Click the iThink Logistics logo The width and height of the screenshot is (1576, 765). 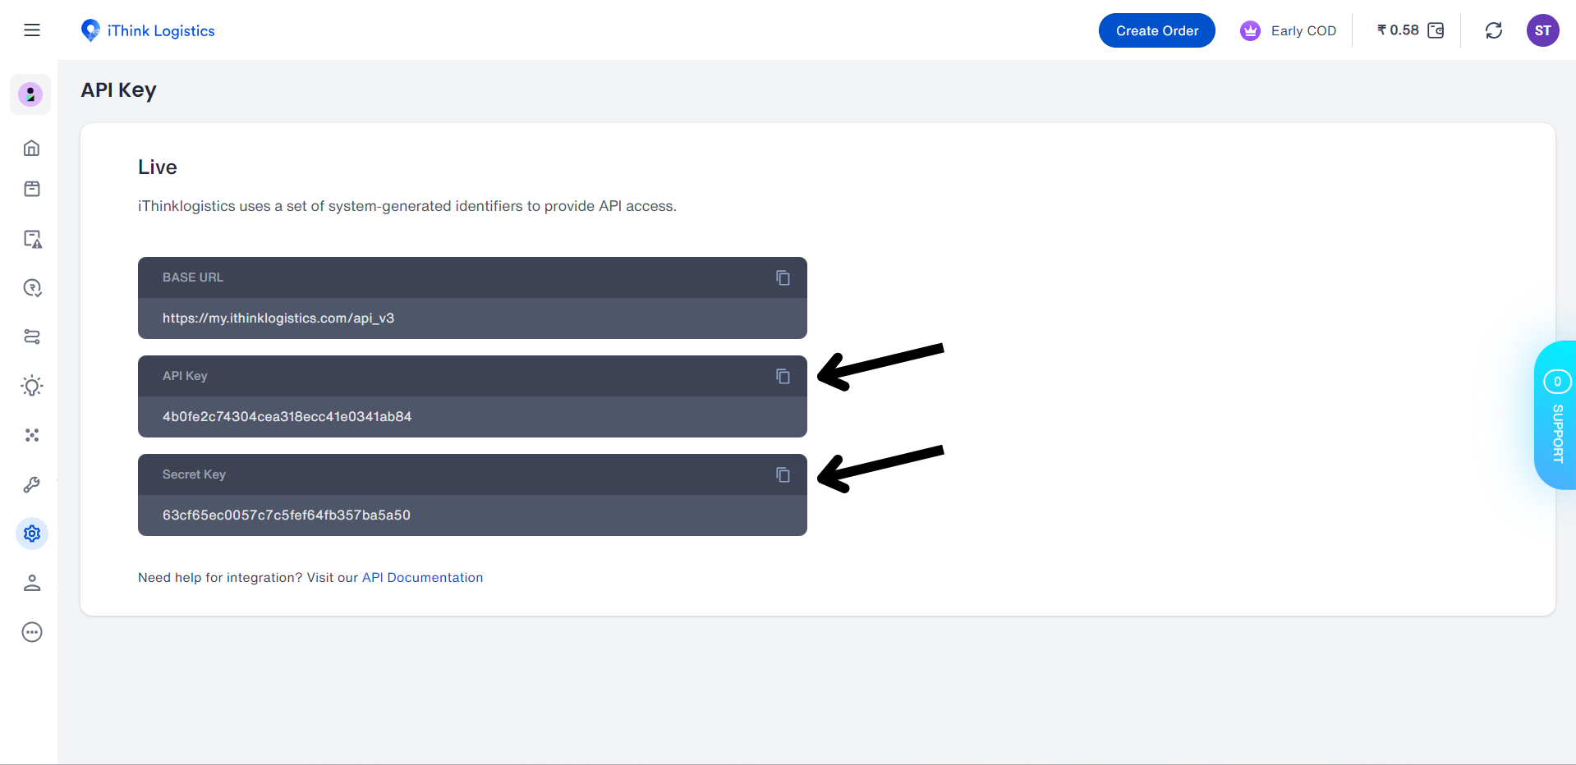tap(148, 30)
